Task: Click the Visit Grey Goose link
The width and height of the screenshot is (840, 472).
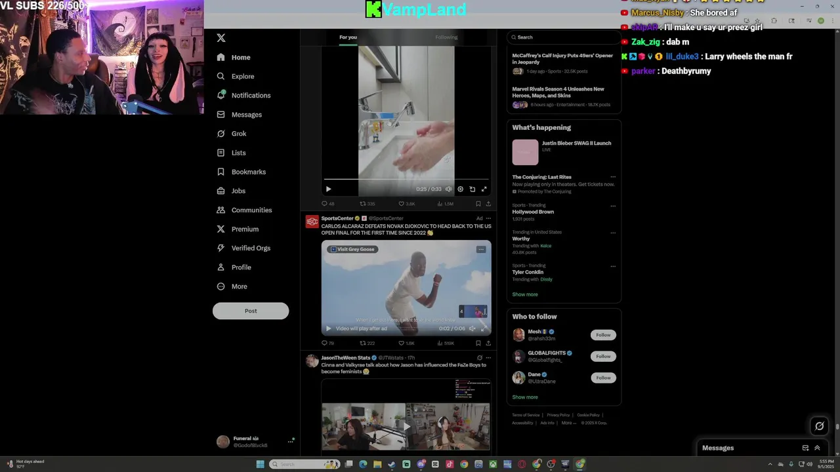Action: [x=352, y=249]
